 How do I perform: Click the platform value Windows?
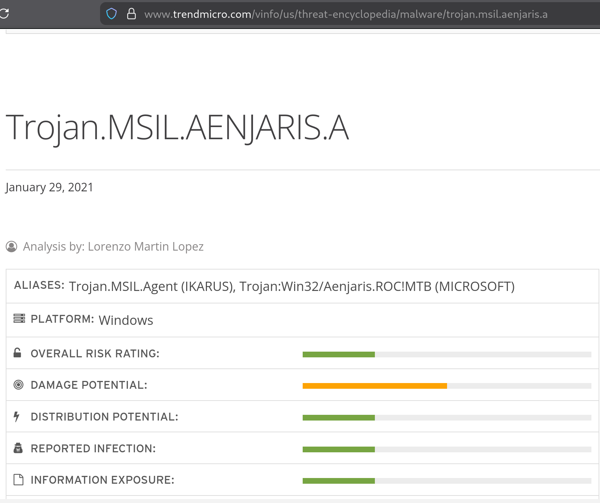coord(126,321)
